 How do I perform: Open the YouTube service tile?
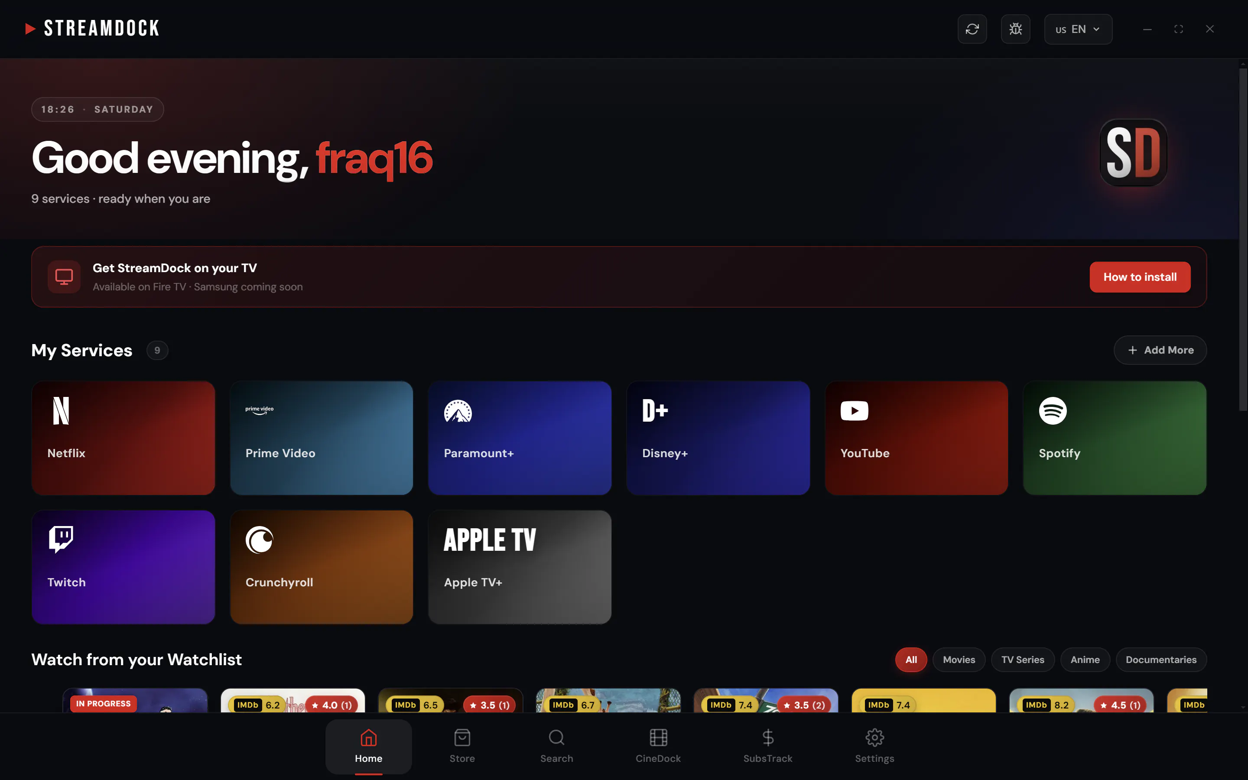(x=916, y=438)
